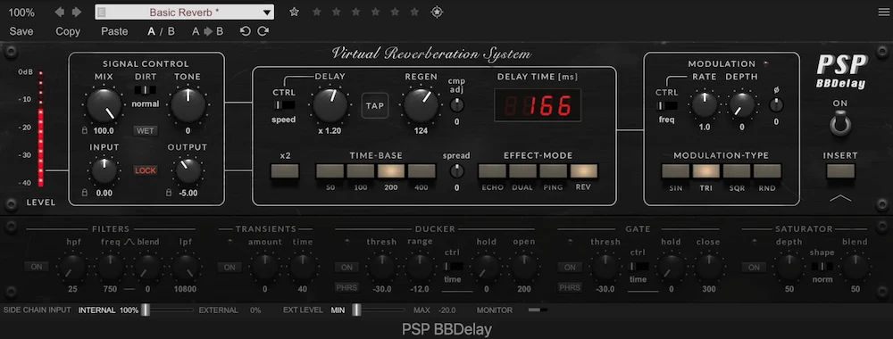Click the undo arrow icon
893x339 pixels.
[x=245, y=31]
